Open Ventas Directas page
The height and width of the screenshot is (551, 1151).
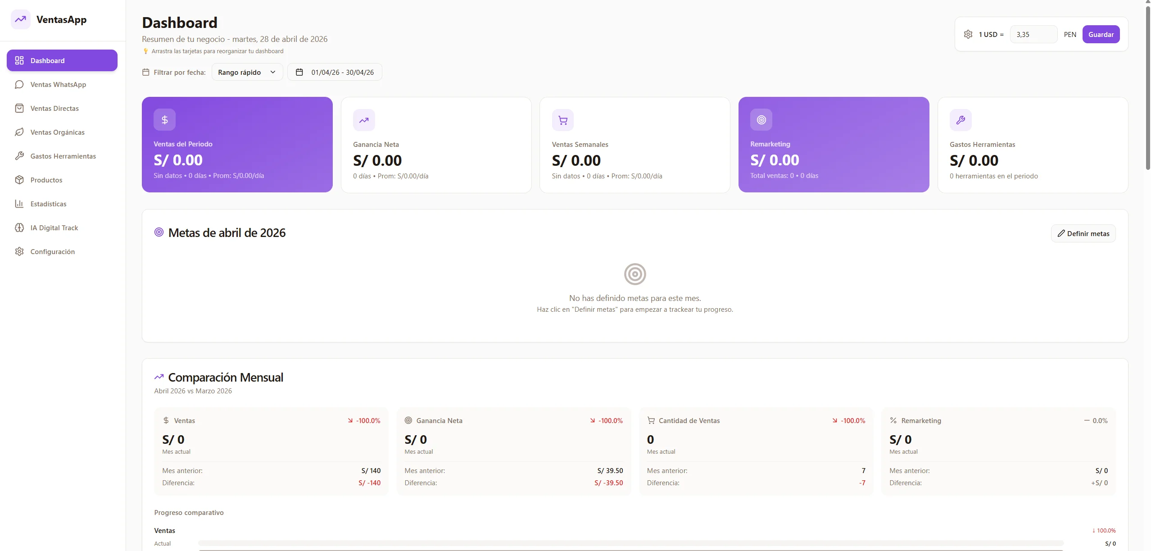62,108
